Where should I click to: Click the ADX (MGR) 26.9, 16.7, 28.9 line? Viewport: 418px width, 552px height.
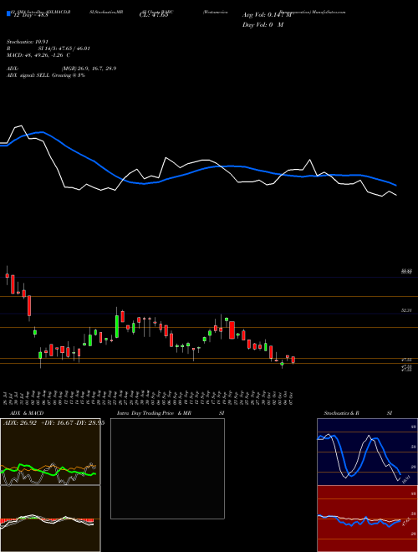[x=61, y=69]
